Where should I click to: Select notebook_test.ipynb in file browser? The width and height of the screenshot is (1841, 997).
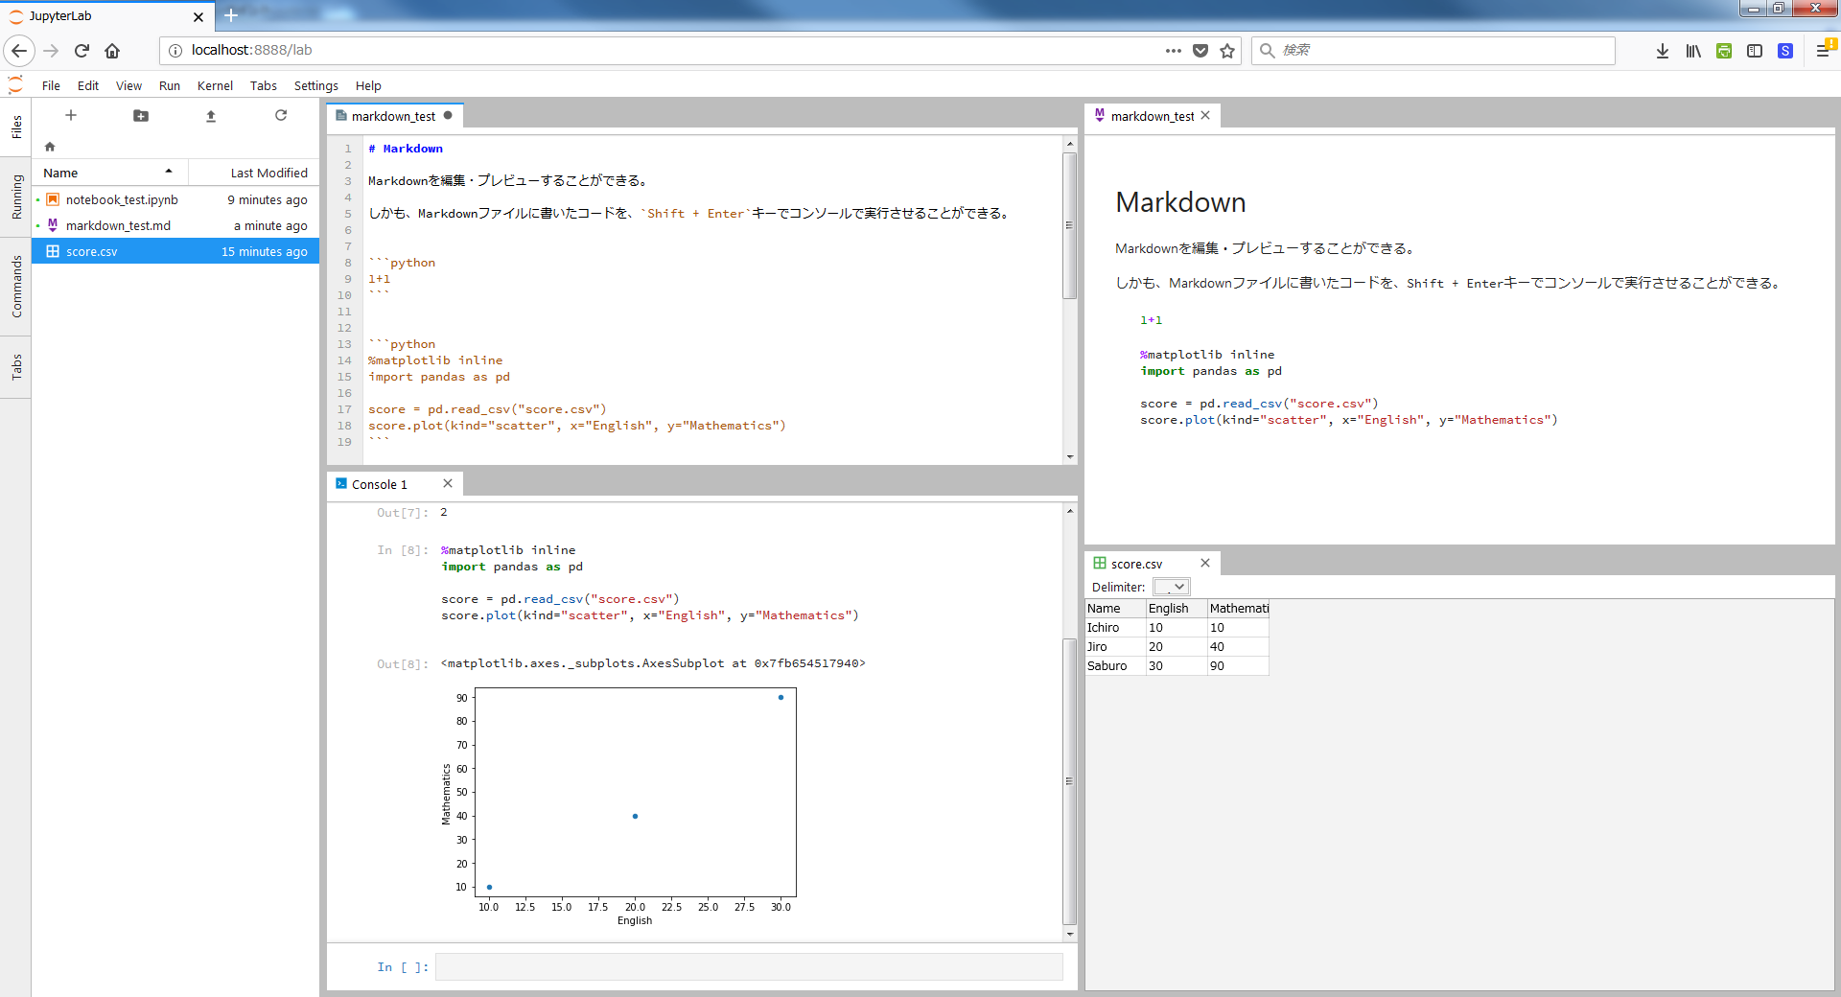click(176, 199)
